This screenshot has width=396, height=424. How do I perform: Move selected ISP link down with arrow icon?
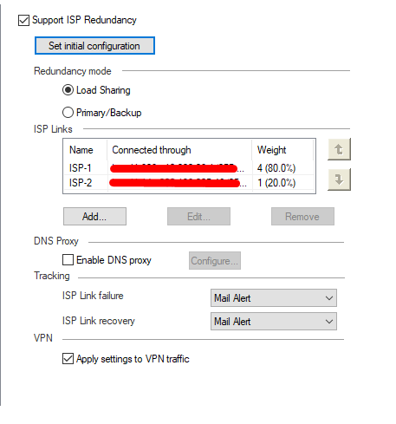tap(339, 179)
